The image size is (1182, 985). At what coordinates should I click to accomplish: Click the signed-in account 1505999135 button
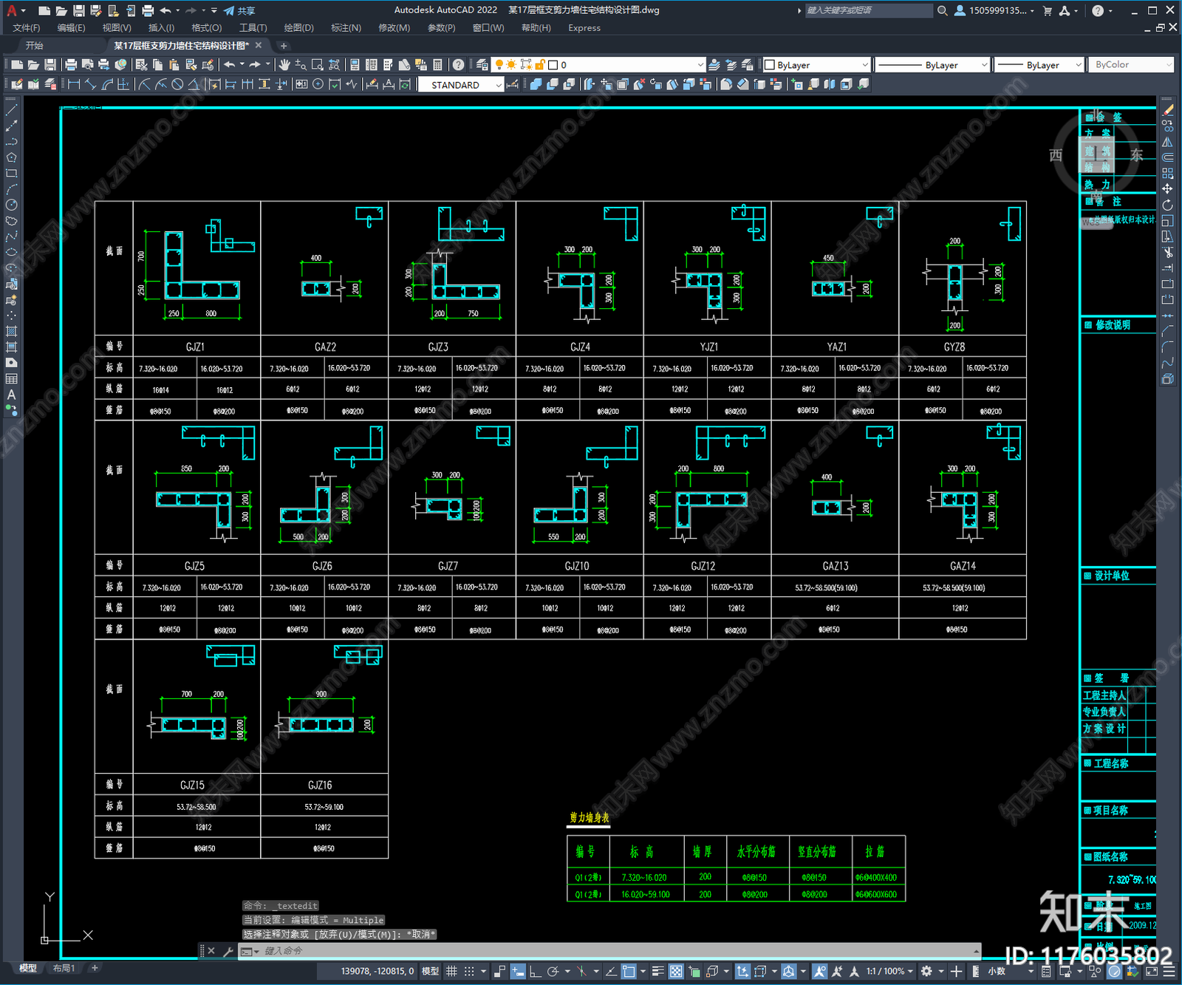[x=994, y=11]
